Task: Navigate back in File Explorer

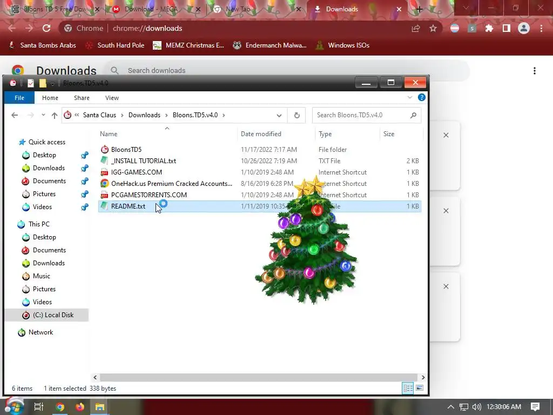Action: 15,115
